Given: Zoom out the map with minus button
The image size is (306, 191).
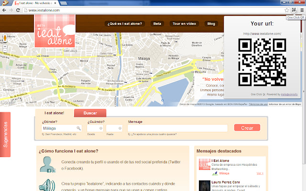Looking at the screenshot, I should 5,51.
